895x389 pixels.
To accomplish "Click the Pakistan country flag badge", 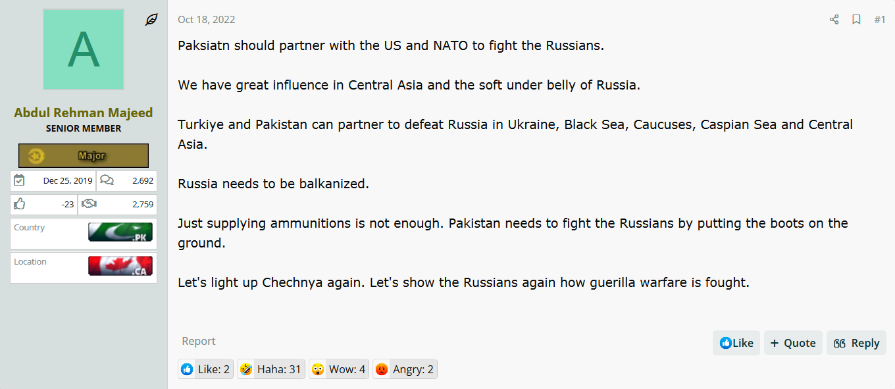I will click(120, 232).
